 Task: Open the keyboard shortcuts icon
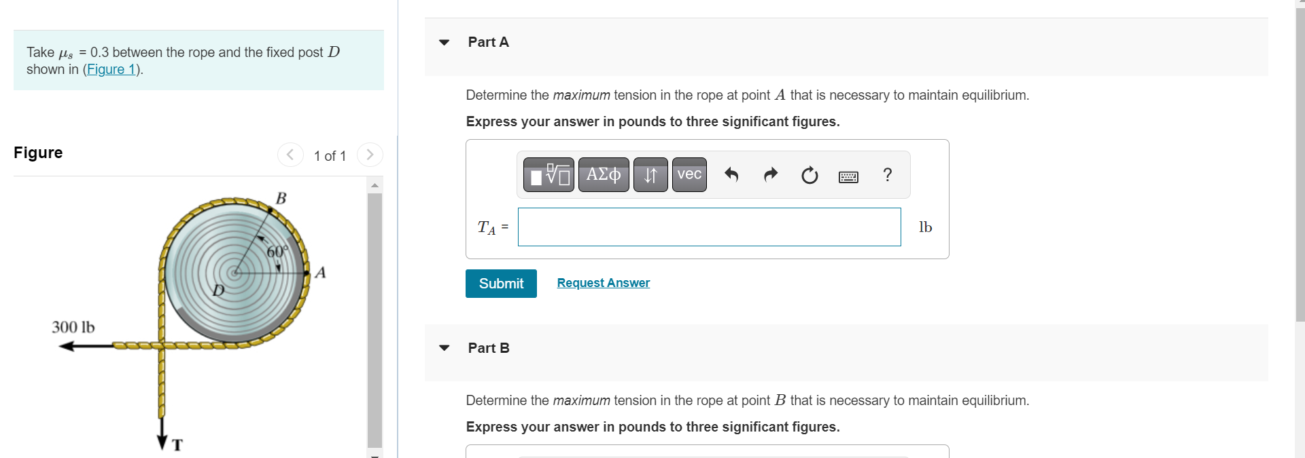(848, 175)
